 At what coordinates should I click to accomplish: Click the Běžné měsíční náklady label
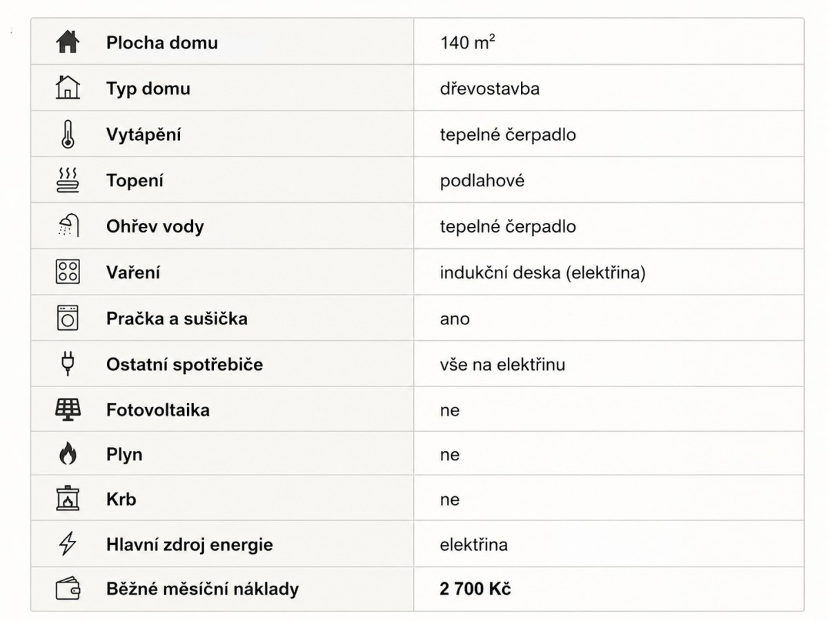[203, 589]
